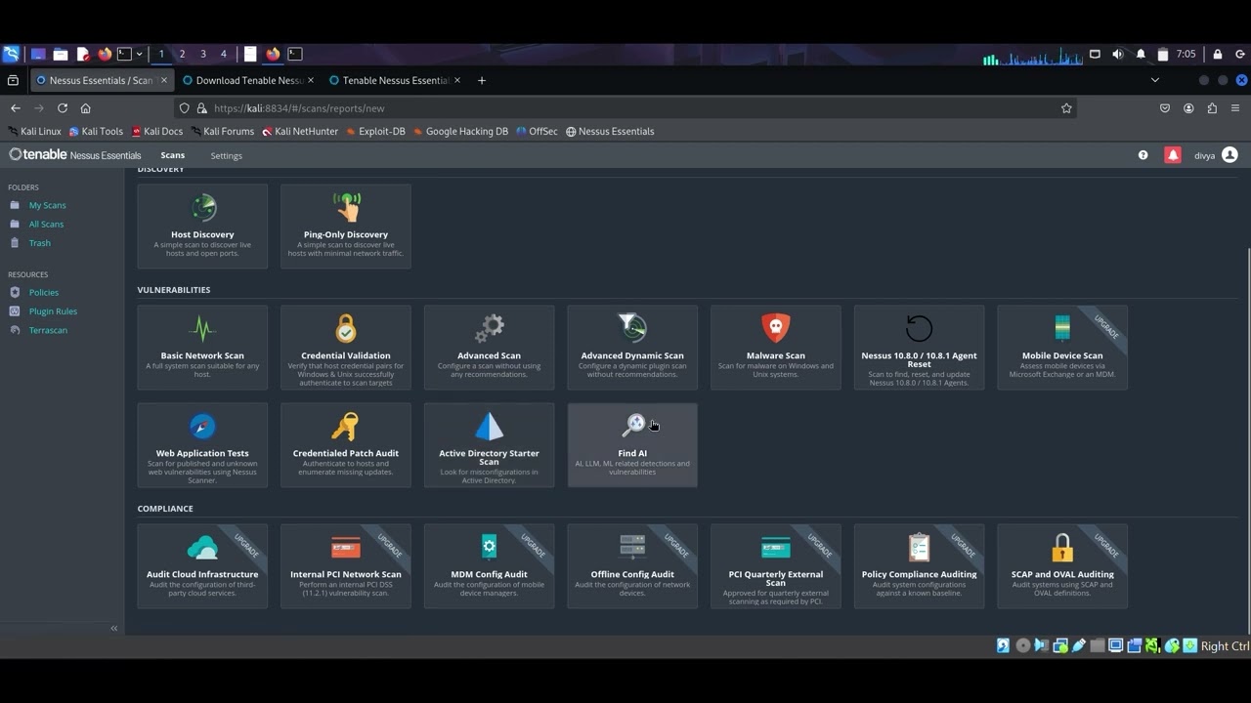Viewport: 1251px width, 703px height.
Task: Click the Tenable Nessus Essentials logo
Action: (75, 155)
